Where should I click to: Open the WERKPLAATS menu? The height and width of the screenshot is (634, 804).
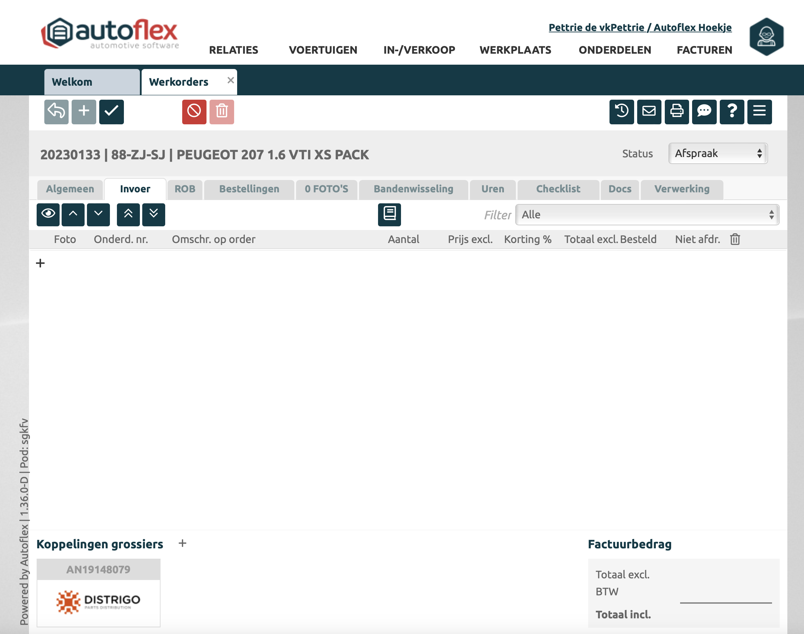click(x=515, y=50)
